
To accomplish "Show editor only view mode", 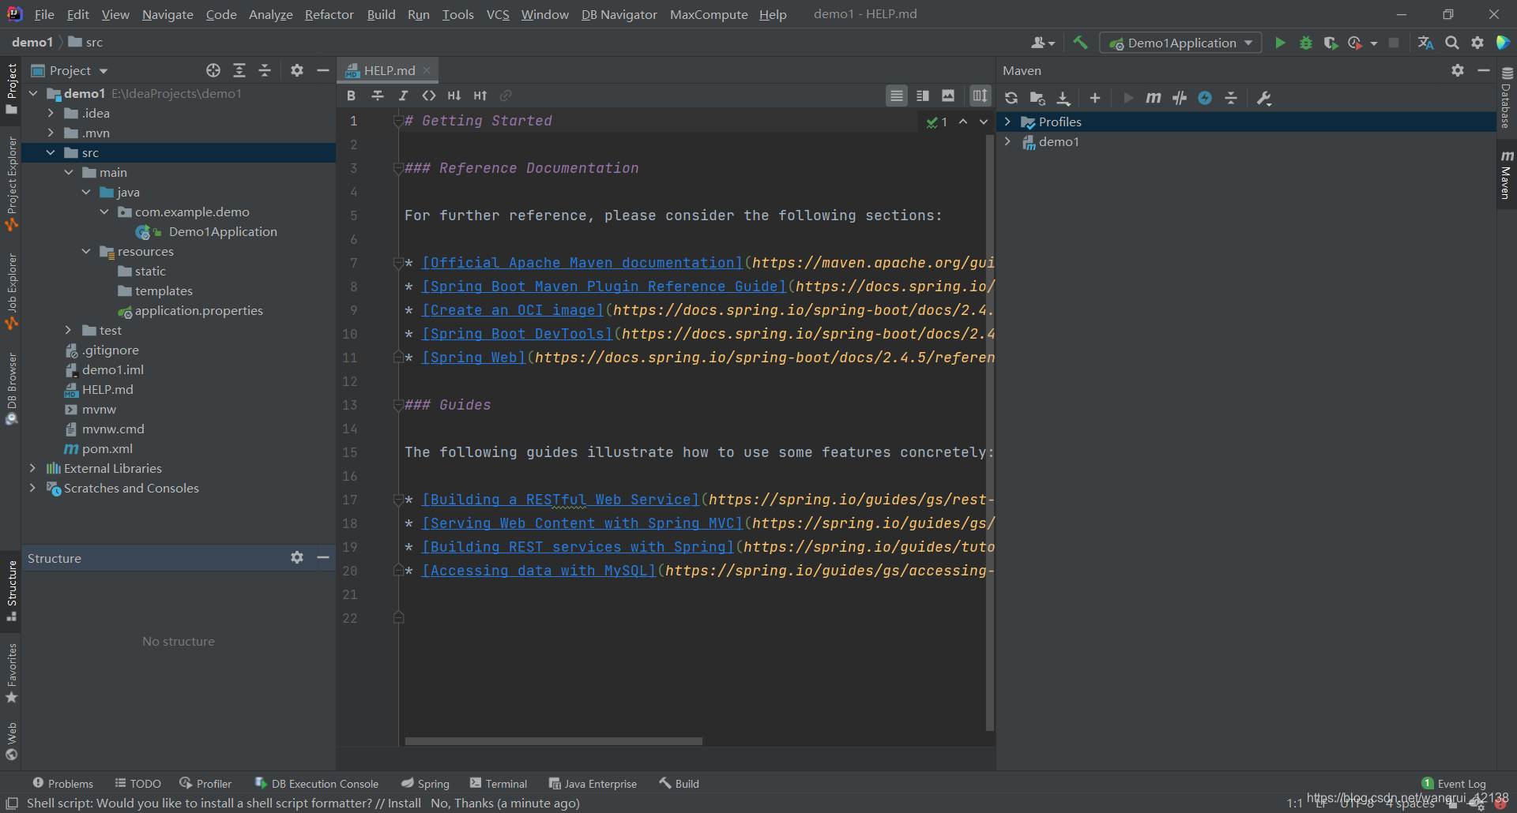I will tap(897, 96).
